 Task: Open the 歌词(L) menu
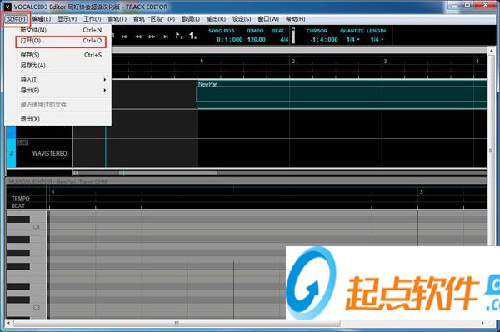pyautogui.click(x=190, y=19)
